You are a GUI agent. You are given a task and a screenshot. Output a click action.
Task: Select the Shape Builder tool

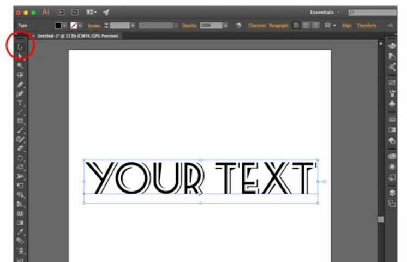click(20, 195)
